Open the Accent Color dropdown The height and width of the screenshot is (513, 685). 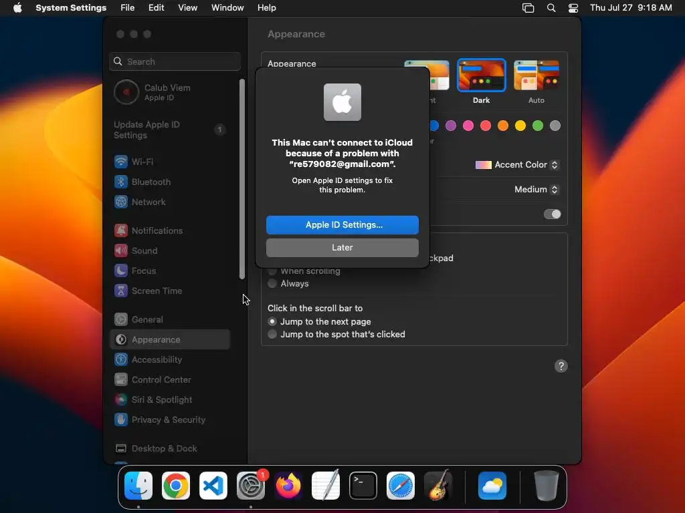click(517, 165)
